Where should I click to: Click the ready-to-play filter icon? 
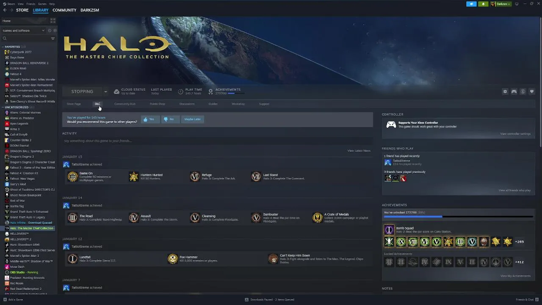click(55, 30)
